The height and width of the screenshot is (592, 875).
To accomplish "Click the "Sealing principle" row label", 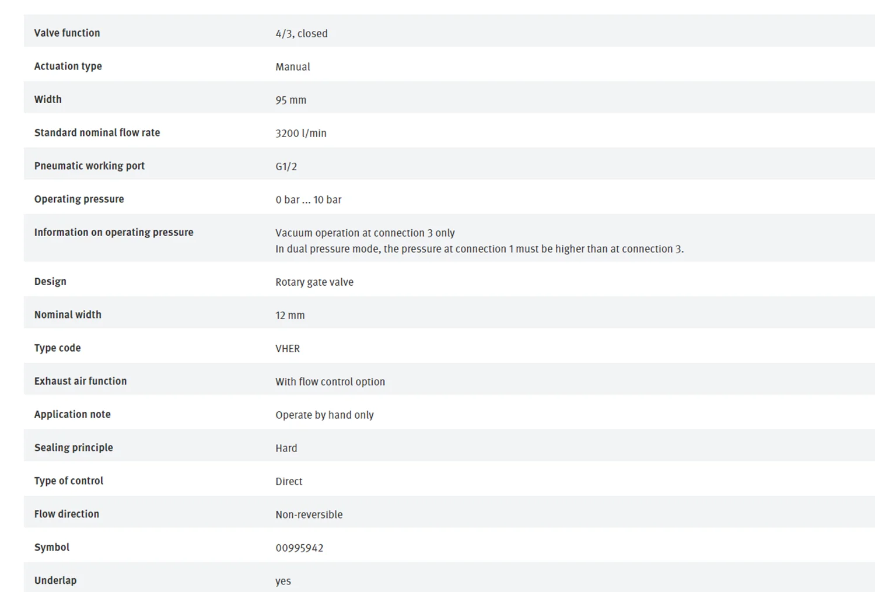I will (73, 448).
